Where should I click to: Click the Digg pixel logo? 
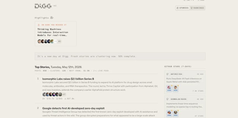(x=43, y=6)
